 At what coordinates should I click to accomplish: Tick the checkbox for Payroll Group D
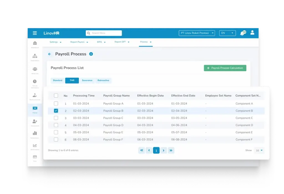click(x=56, y=125)
